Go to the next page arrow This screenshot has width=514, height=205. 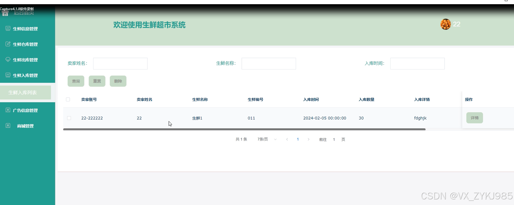[309, 139]
